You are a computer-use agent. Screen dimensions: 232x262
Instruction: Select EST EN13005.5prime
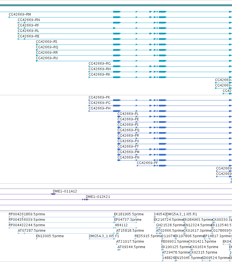click(50, 236)
